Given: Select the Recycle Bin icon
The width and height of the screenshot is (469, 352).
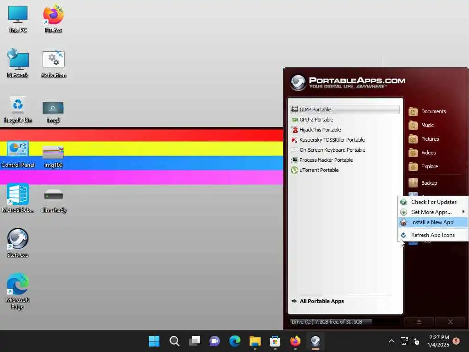Looking at the screenshot, I should 18,110.
